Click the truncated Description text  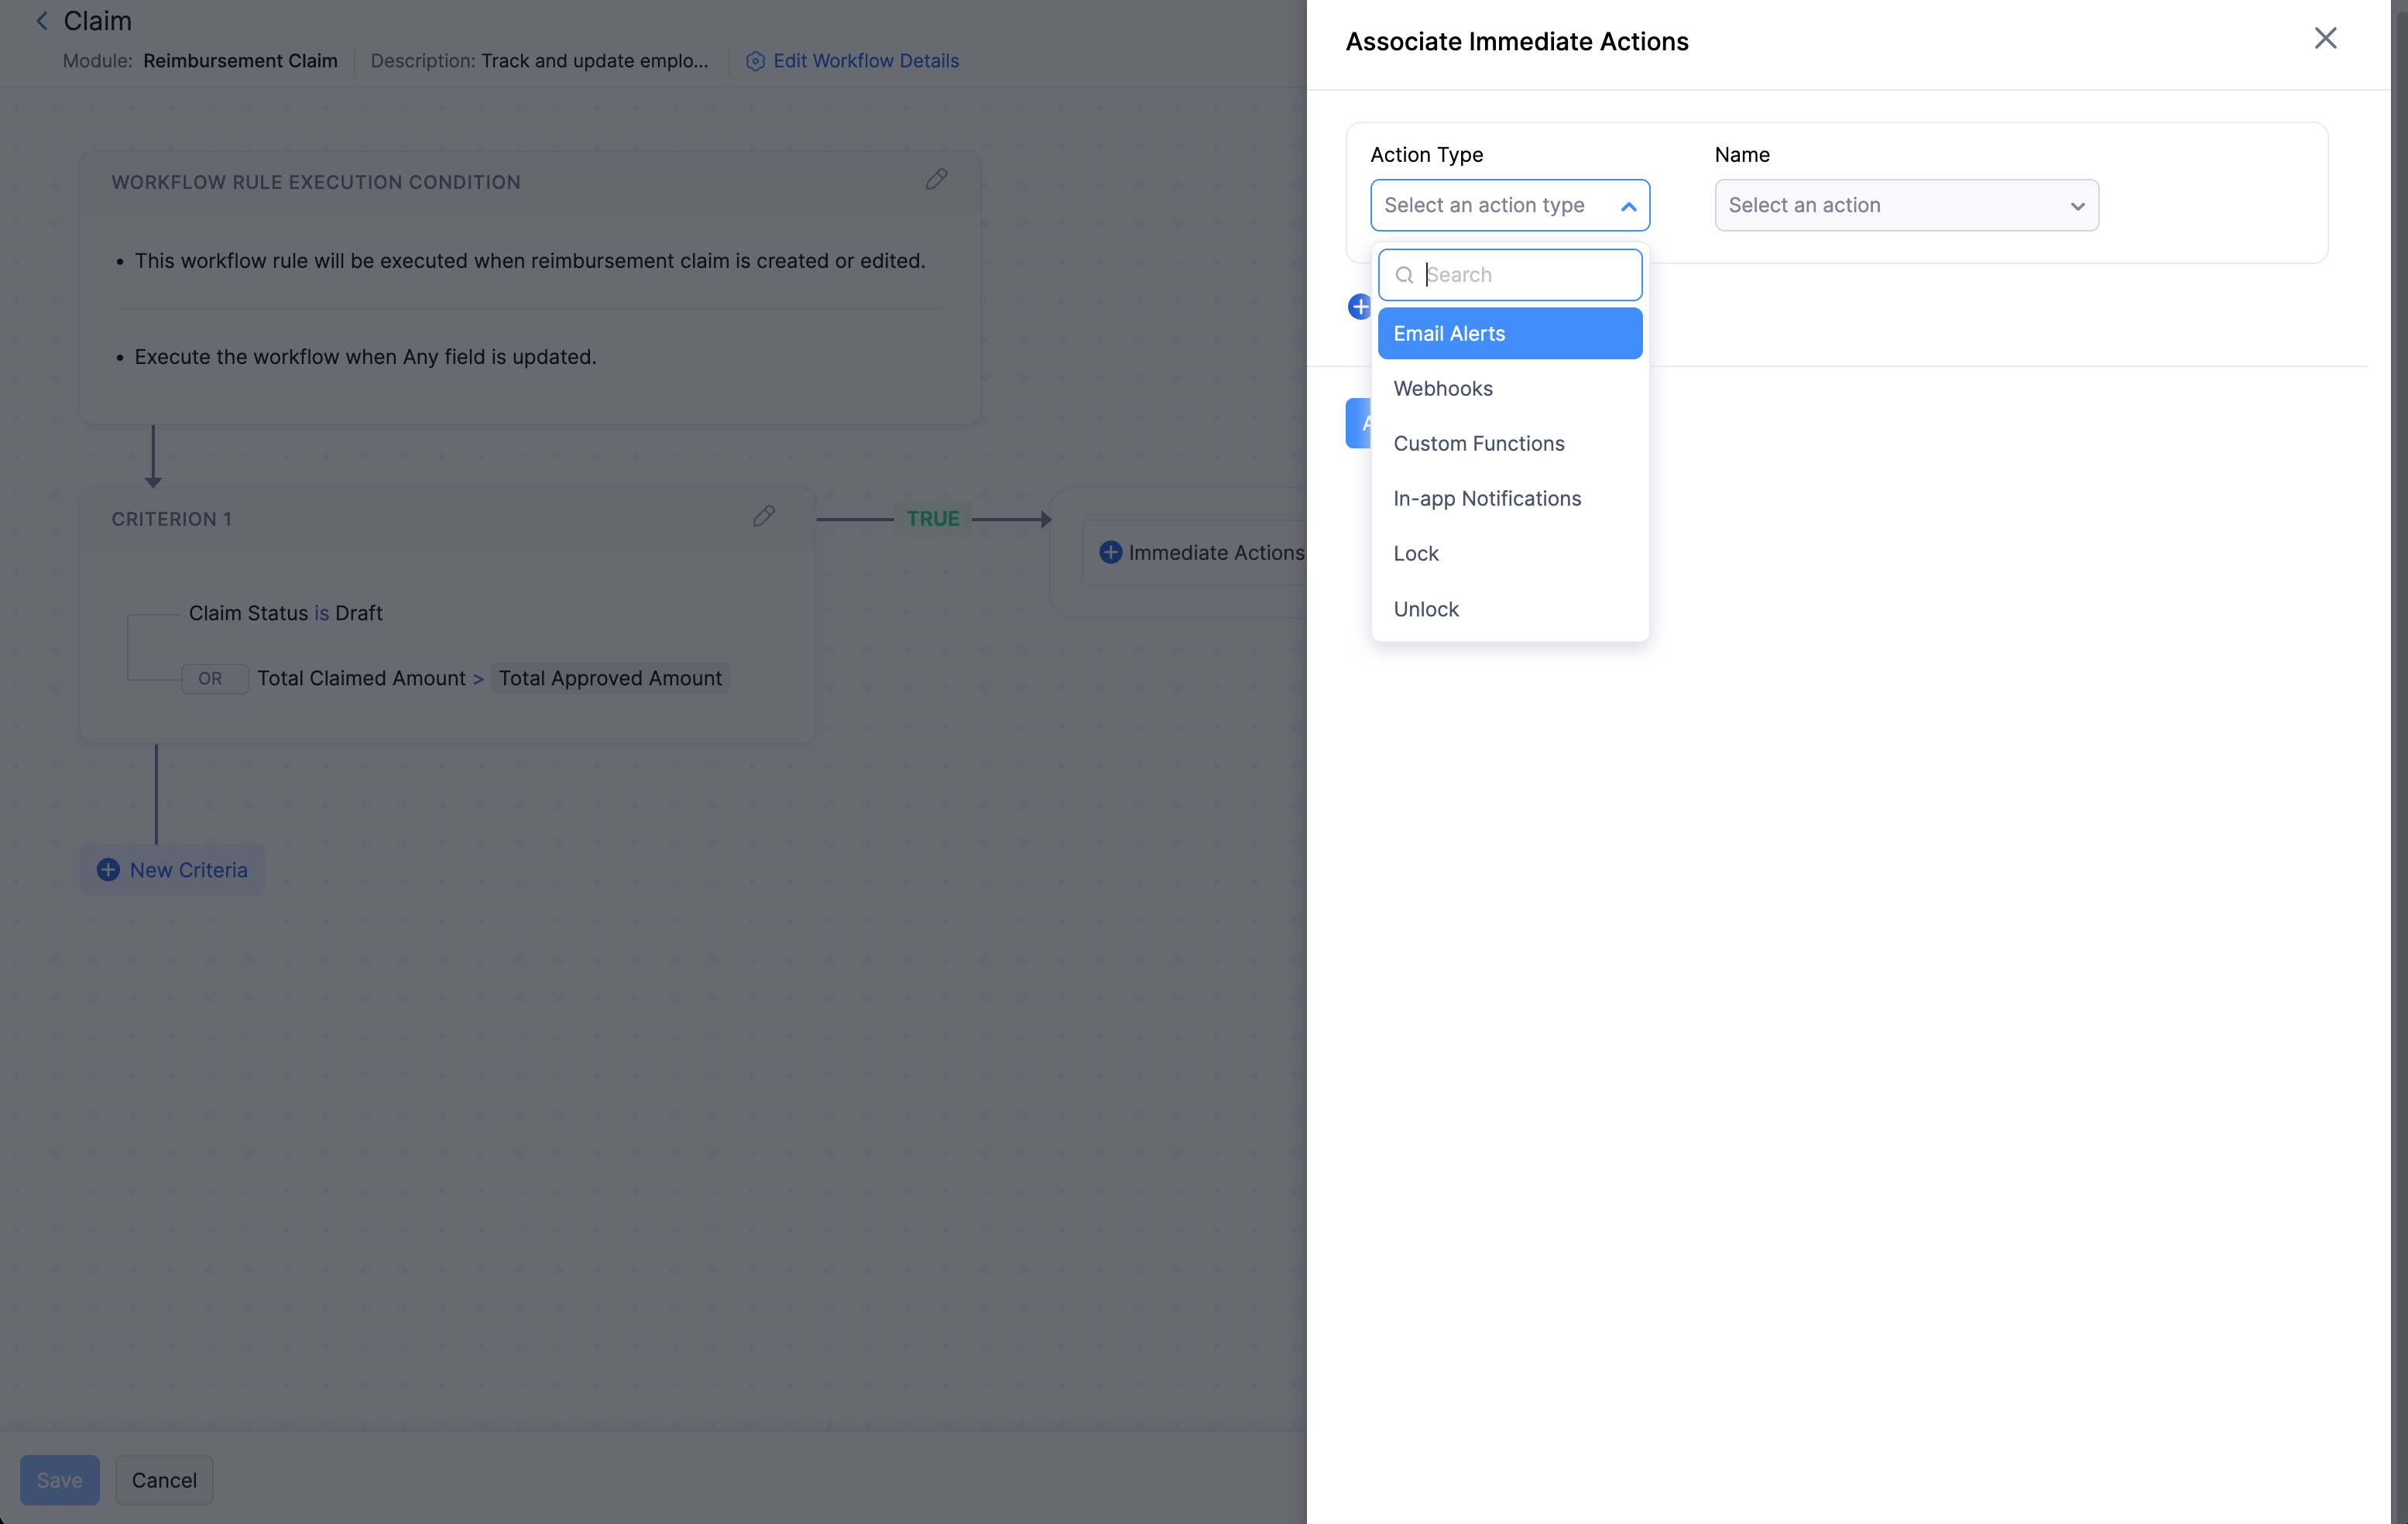(594, 61)
